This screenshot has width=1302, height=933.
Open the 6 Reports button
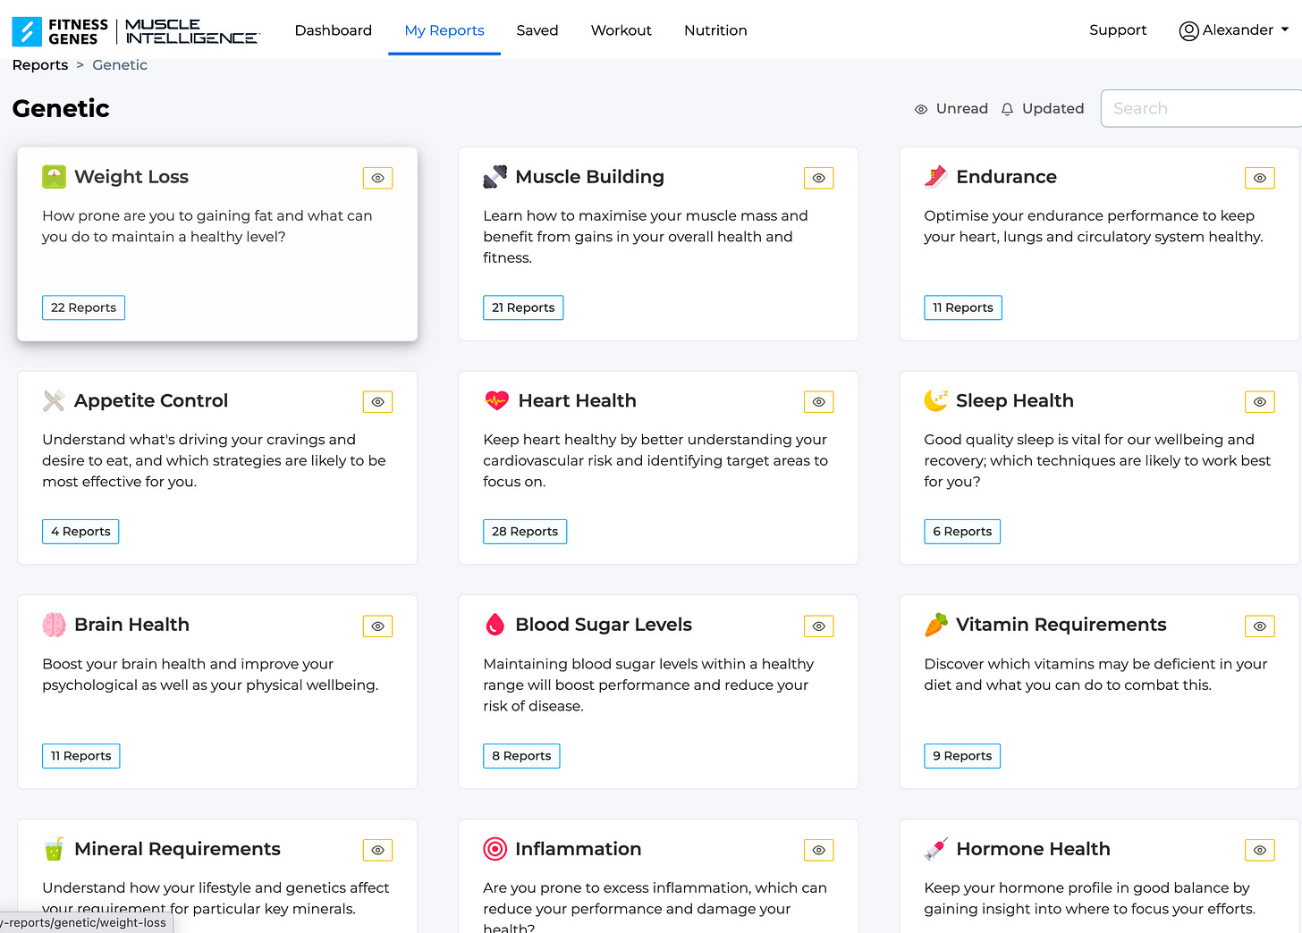(962, 532)
